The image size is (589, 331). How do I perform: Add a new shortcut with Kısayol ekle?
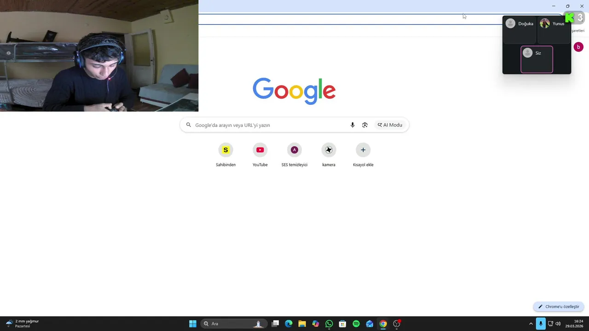[x=363, y=155]
